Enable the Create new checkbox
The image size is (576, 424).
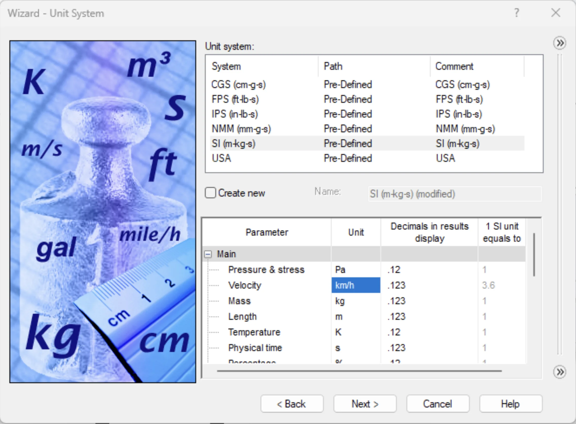210,193
